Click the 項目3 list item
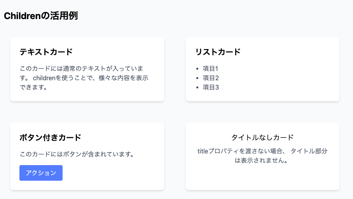353x199 pixels. tap(211, 87)
